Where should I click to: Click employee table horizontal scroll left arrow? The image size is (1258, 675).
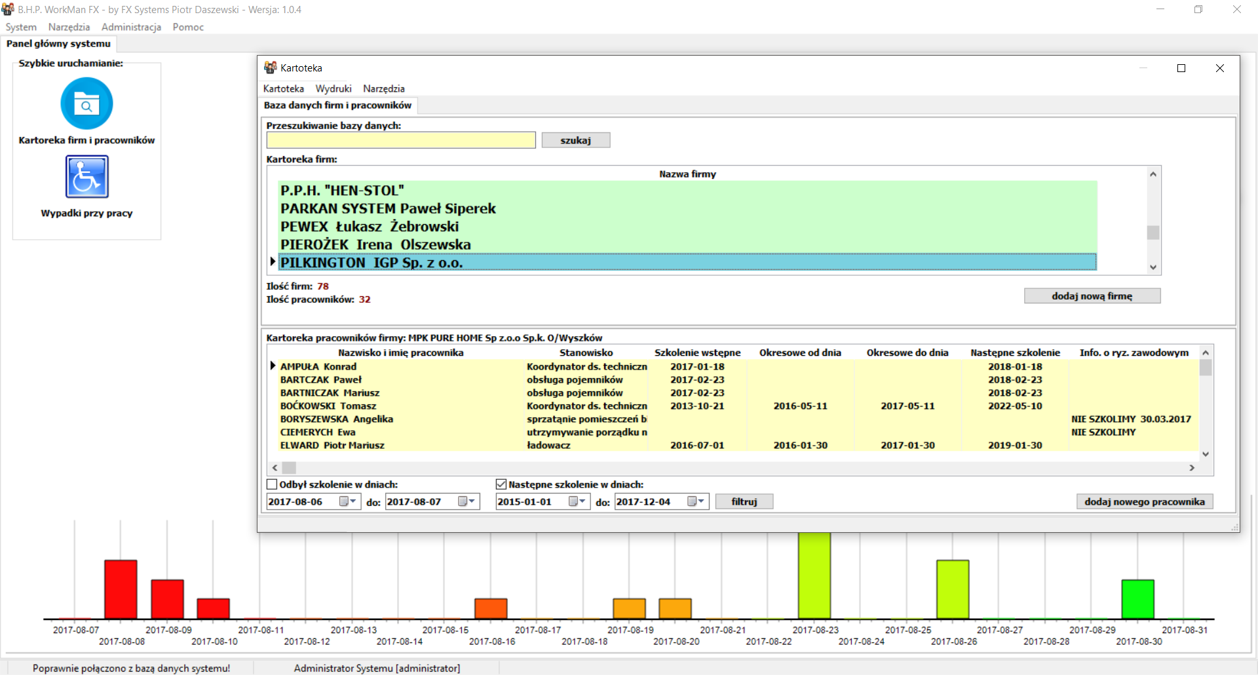click(x=275, y=468)
